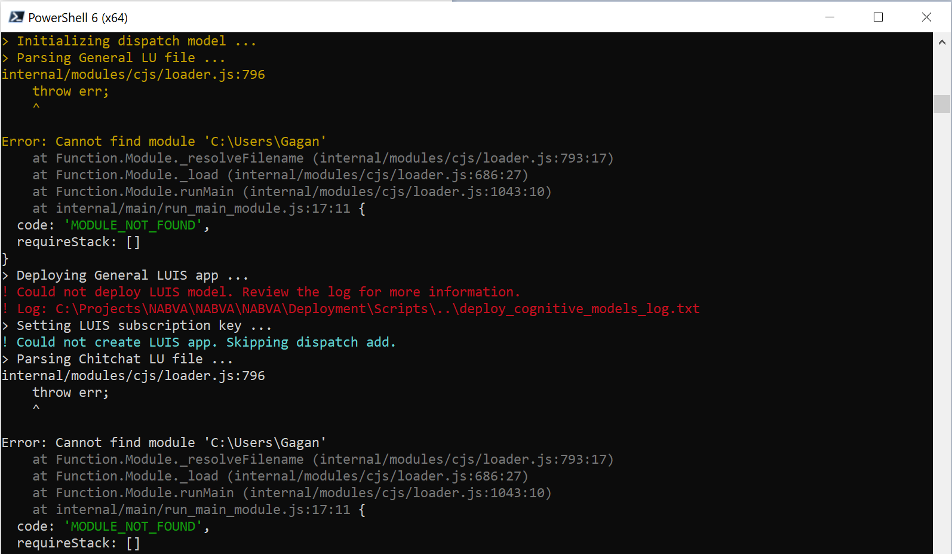The width and height of the screenshot is (952, 554).
Task: Click the yellow 'internal/modules/cjs/loader.js:796' line
Action: 133,75
